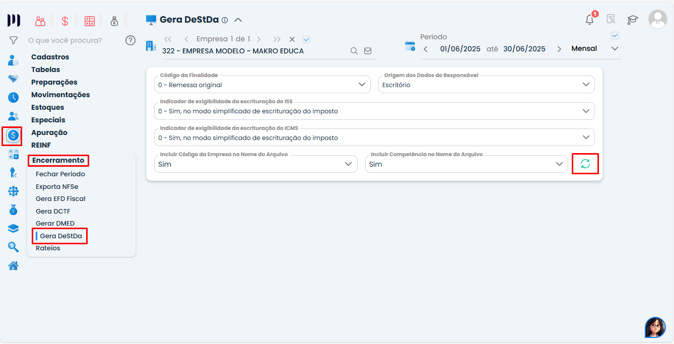The height and width of the screenshot is (344, 674).
Task: Click the graduation cap training icon
Action: click(x=632, y=20)
